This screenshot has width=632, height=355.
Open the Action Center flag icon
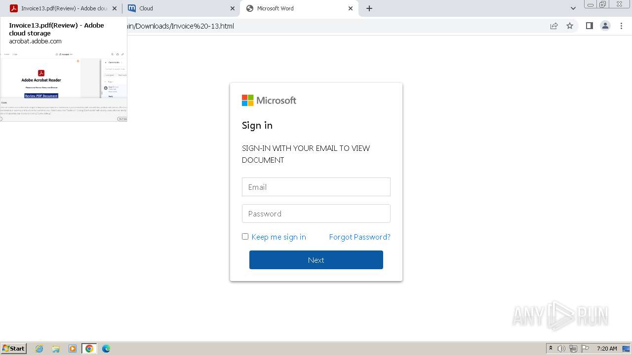(585, 349)
